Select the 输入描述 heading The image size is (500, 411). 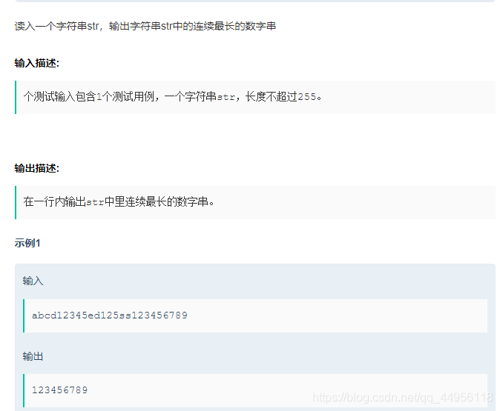point(36,63)
